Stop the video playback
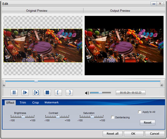167x139 pixels. point(47,92)
